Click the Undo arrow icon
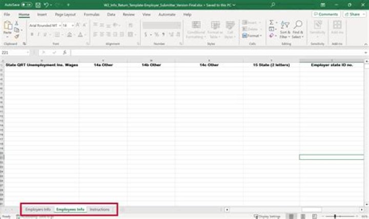The height and width of the screenshot is (219, 369). tap(46, 5)
